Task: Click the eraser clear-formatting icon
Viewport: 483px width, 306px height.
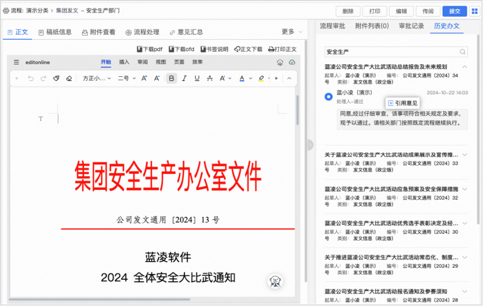Action: pyautogui.click(x=69, y=78)
